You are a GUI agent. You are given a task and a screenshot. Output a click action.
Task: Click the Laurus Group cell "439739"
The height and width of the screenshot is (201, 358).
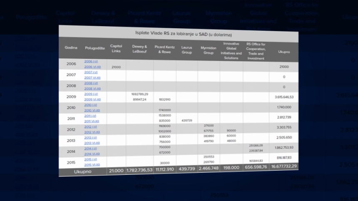tap(187, 120)
